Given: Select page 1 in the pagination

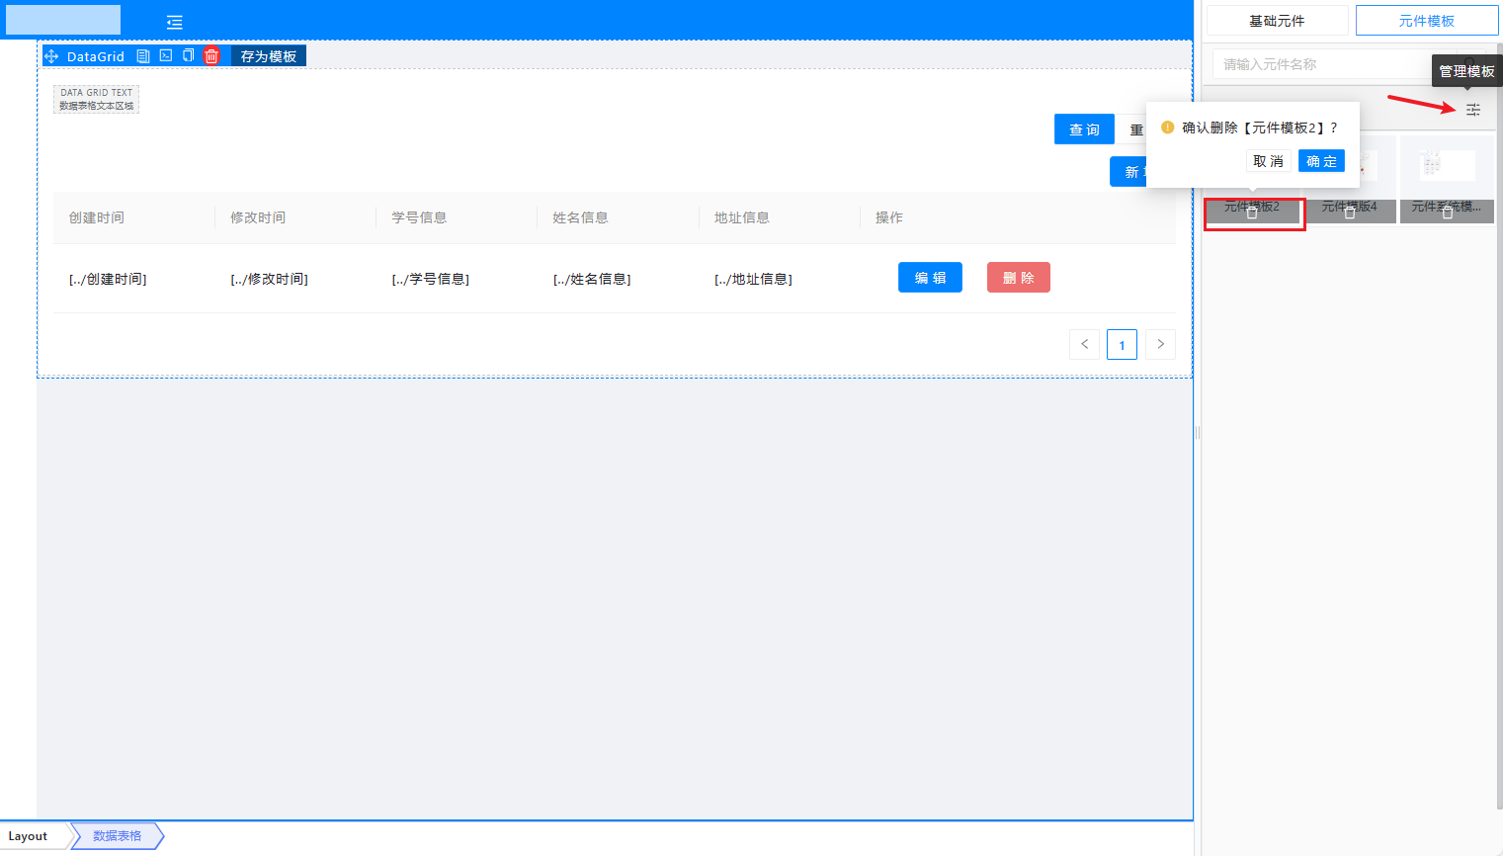Looking at the screenshot, I should [x=1122, y=344].
